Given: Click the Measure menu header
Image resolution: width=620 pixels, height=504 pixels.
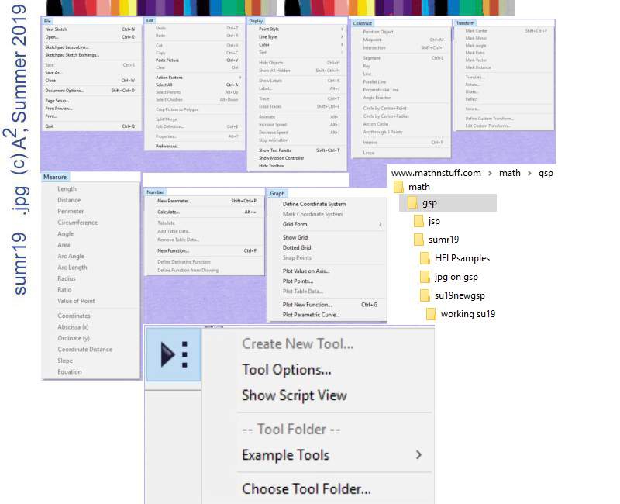Looking at the screenshot, I should pyautogui.click(x=55, y=177).
